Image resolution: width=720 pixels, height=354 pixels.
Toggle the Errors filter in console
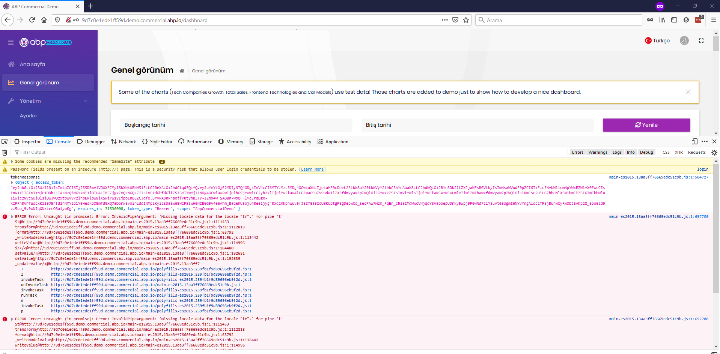[x=577, y=152]
